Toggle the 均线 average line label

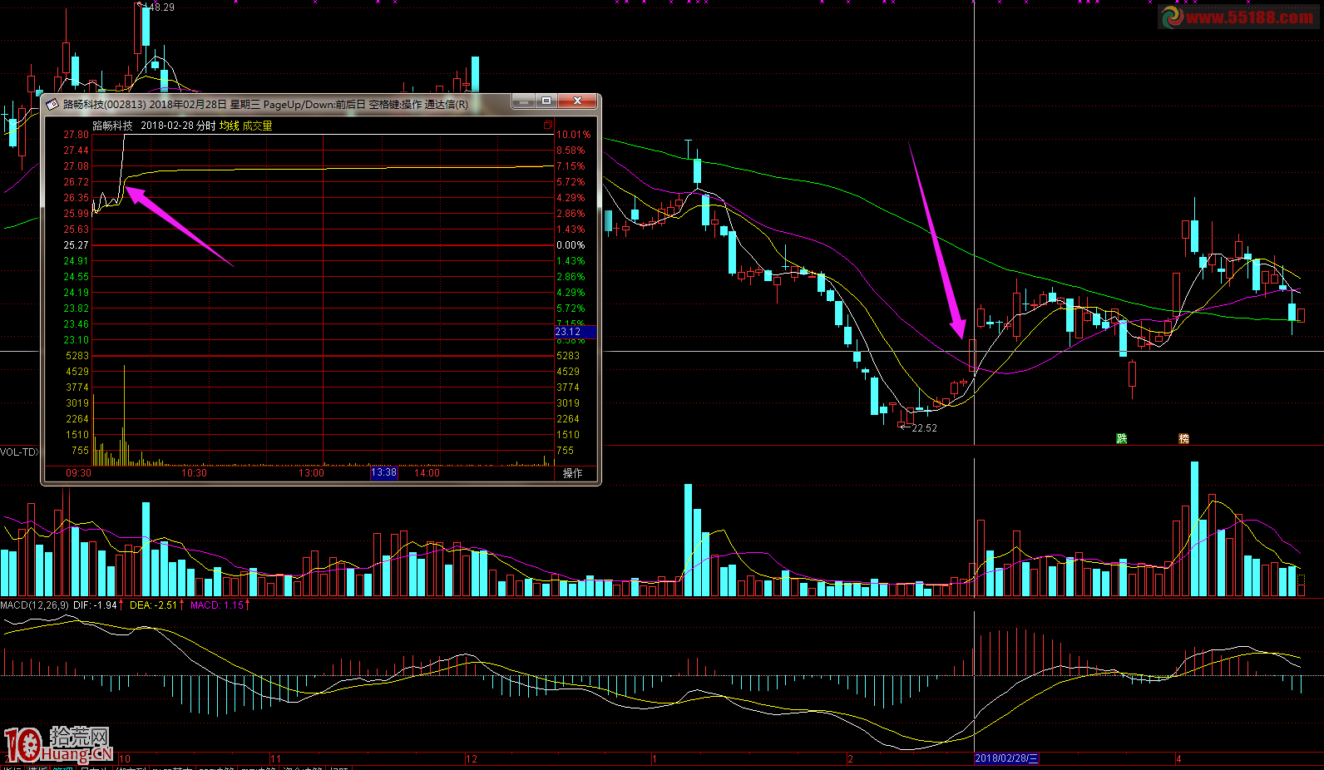tap(229, 126)
